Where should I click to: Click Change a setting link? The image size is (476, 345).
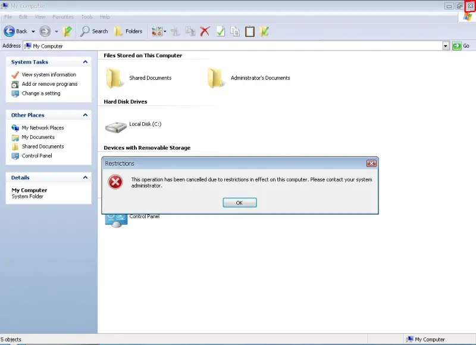pyautogui.click(x=41, y=94)
